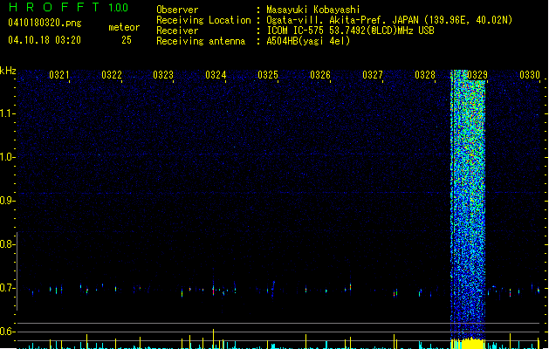Click the 0.6 kHz axis label
549x349 pixels.
click(x=7, y=332)
